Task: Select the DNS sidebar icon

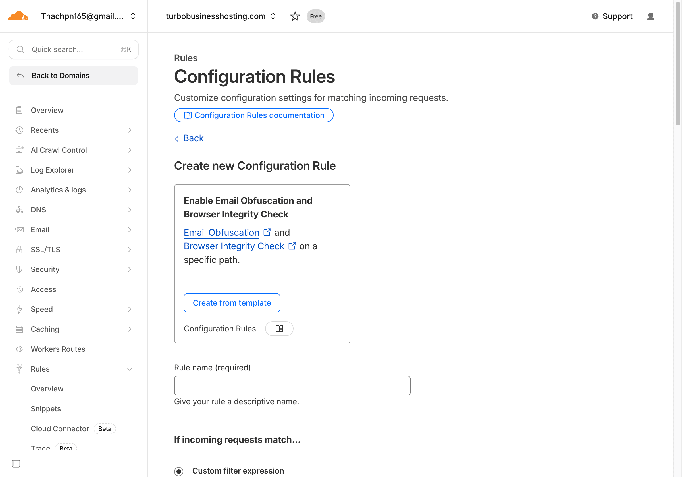Action: tap(19, 210)
